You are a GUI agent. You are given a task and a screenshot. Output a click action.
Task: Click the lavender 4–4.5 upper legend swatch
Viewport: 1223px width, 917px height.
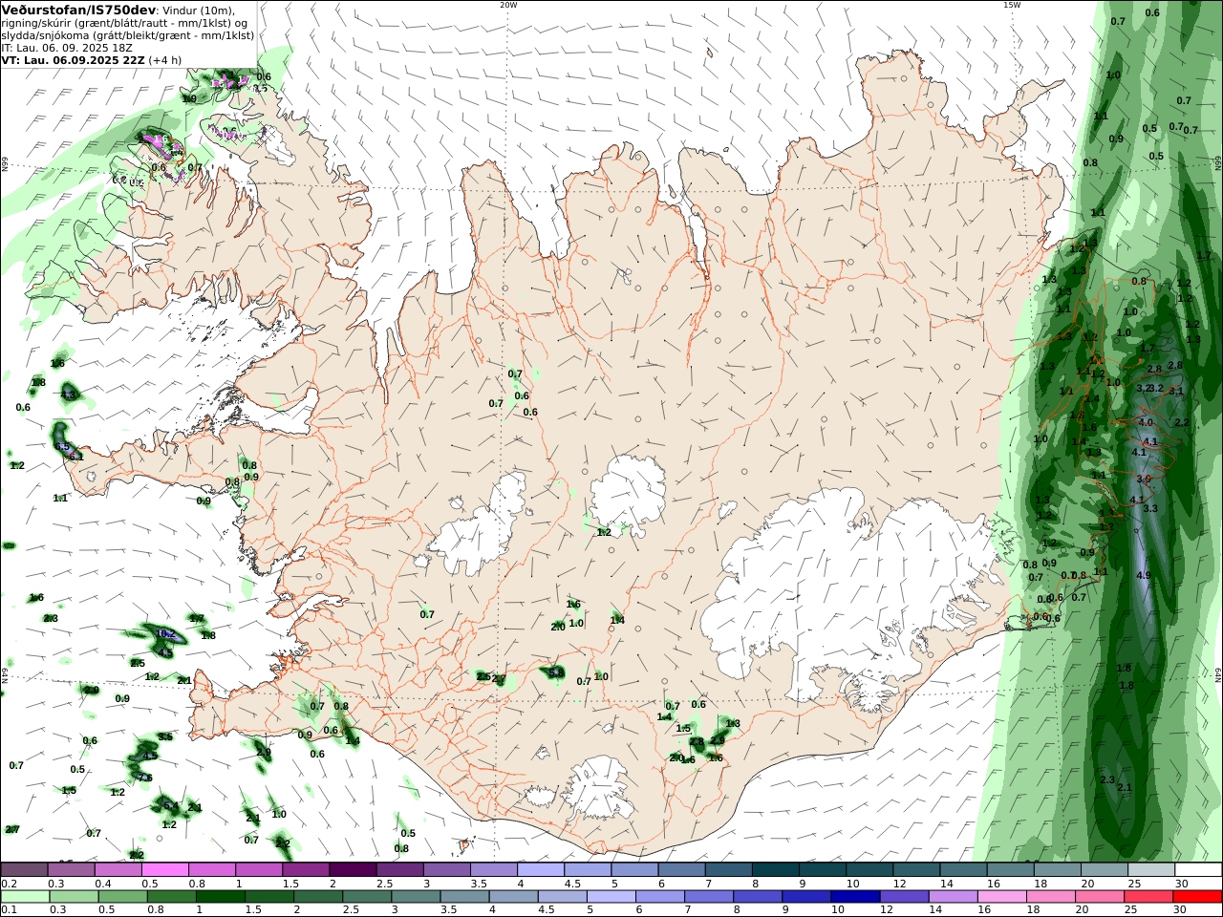click(541, 869)
